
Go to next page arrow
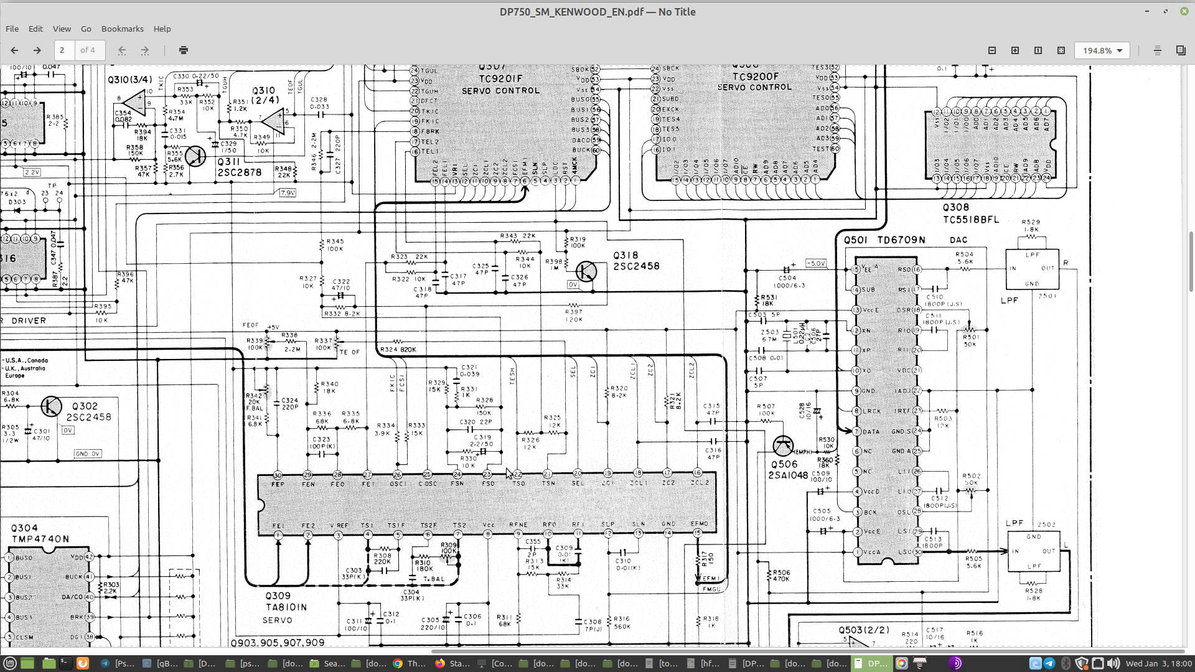click(x=37, y=50)
